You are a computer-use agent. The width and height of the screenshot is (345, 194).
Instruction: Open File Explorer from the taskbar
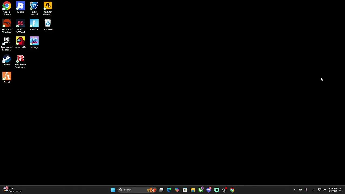click(x=193, y=190)
